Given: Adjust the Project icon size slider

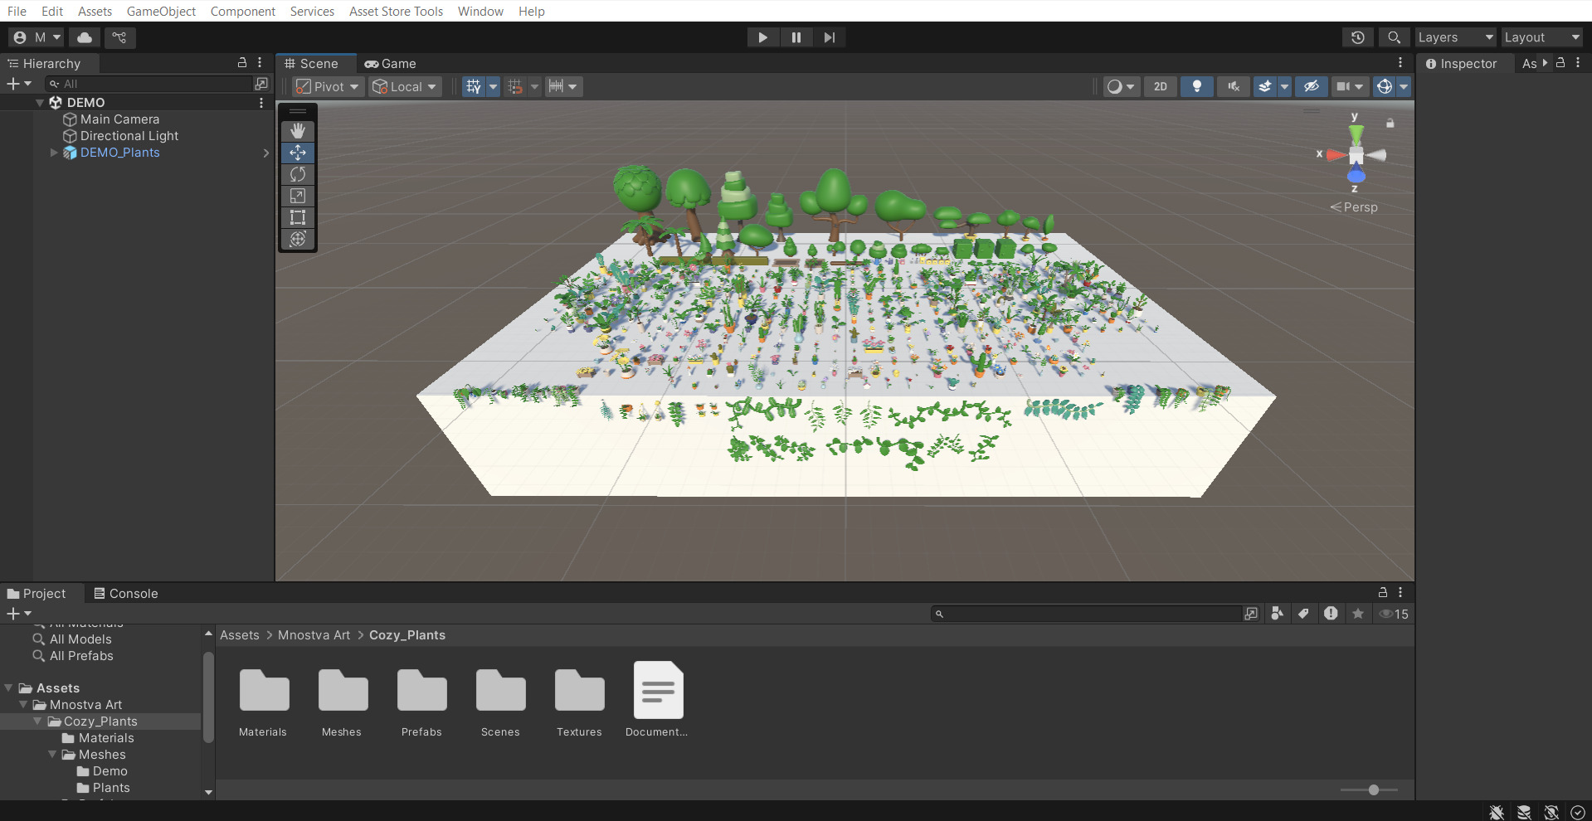Looking at the screenshot, I should coord(1373,790).
